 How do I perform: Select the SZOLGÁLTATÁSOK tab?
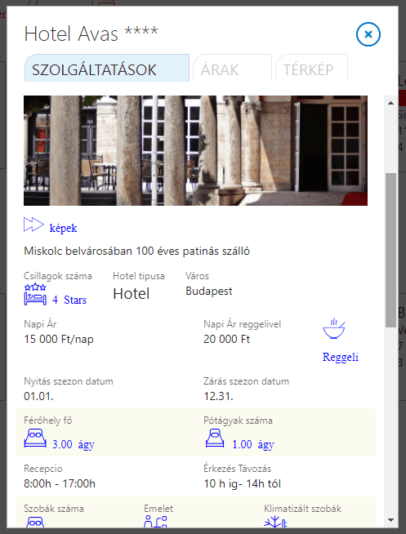point(107,68)
